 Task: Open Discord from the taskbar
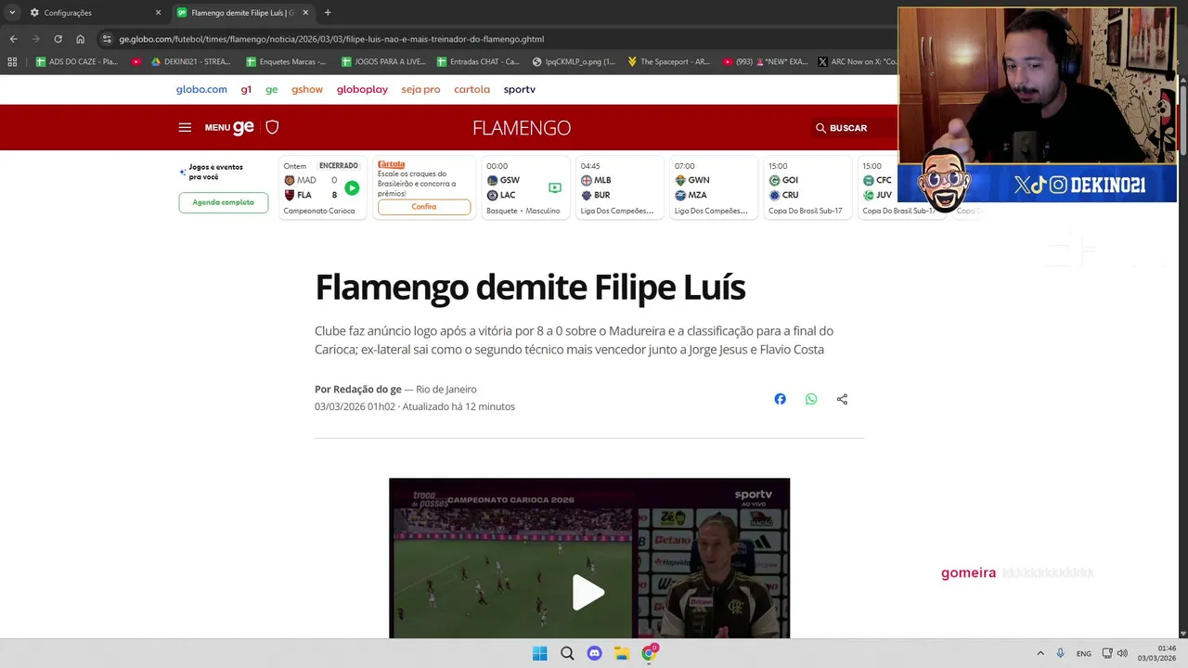point(594,653)
